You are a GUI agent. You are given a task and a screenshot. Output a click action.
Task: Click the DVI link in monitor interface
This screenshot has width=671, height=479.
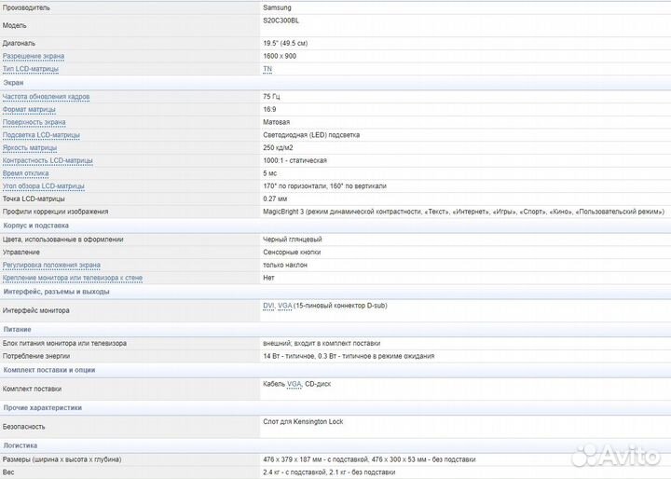268,306
